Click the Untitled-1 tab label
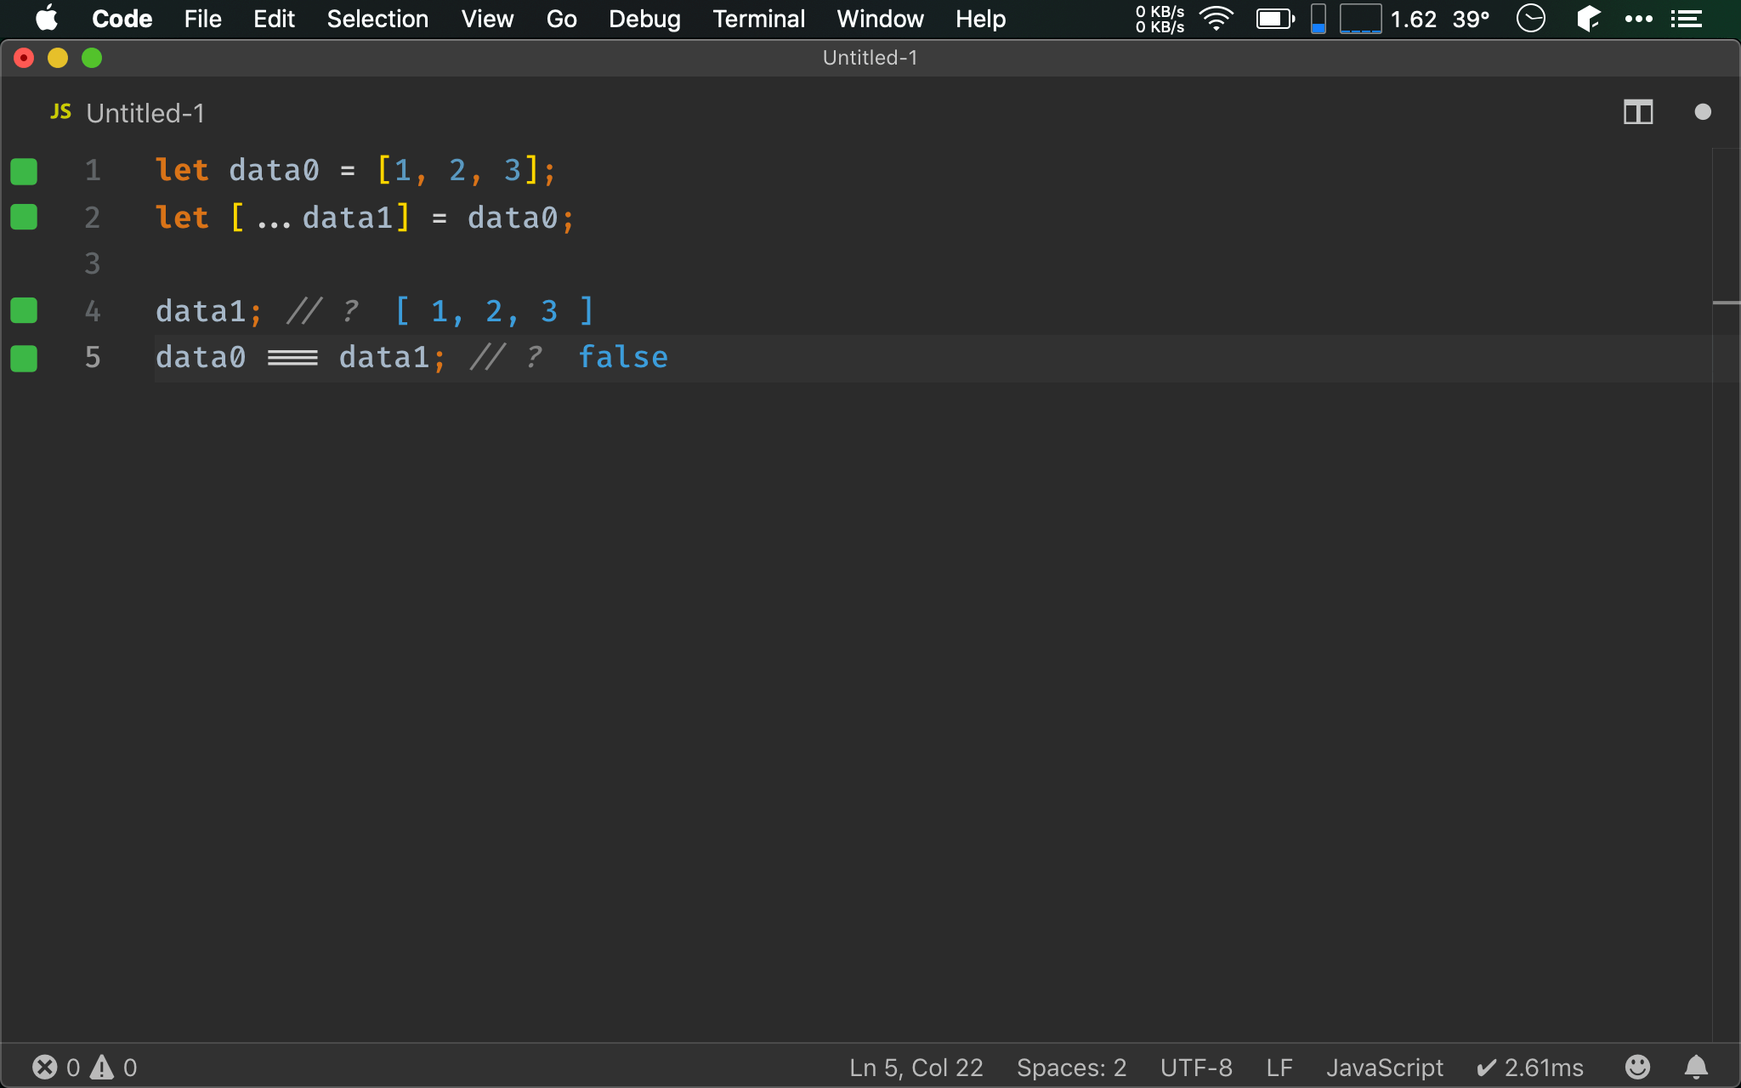This screenshot has width=1741, height=1088. (145, 113)
